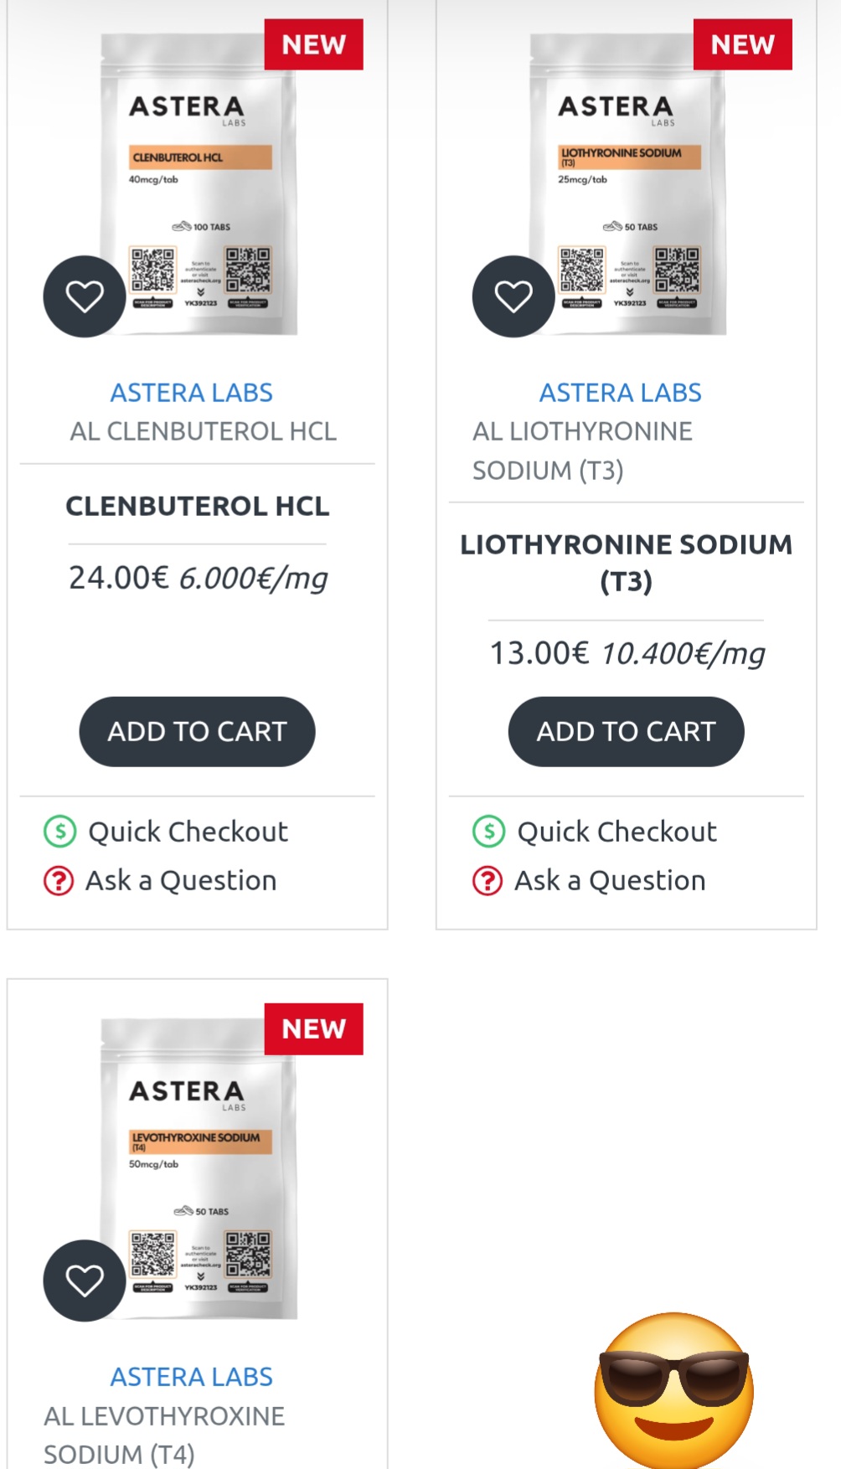The width and height of the screenshot is (841, 1469).
Task: Click question mark icon under Clenbuterol product
Action: tap(59, 881)
